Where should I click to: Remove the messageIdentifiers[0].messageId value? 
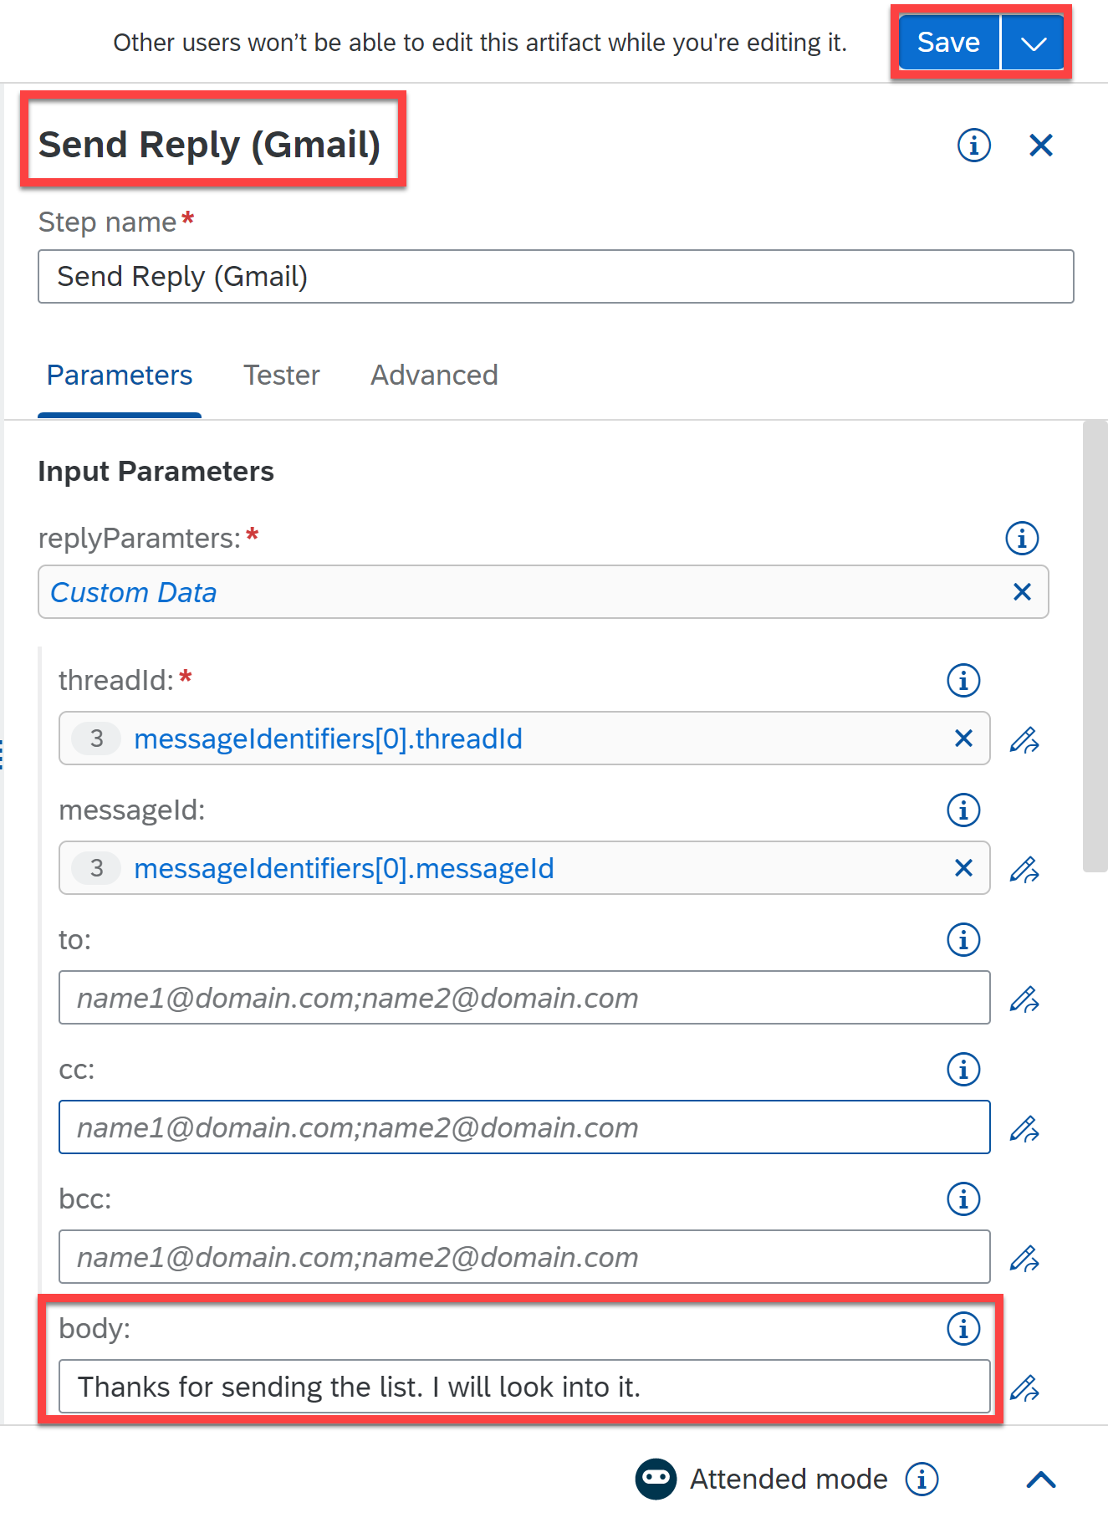pos(963,868)
